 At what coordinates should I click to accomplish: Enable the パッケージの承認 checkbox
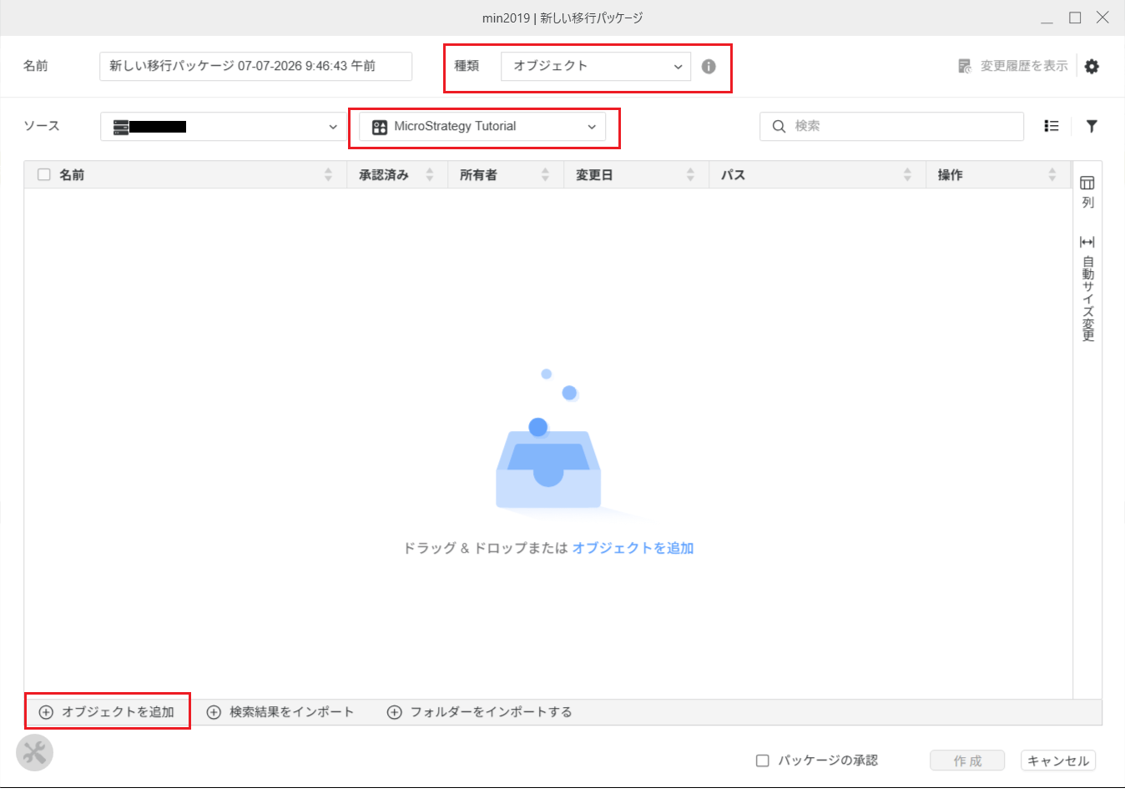point(762,760)
